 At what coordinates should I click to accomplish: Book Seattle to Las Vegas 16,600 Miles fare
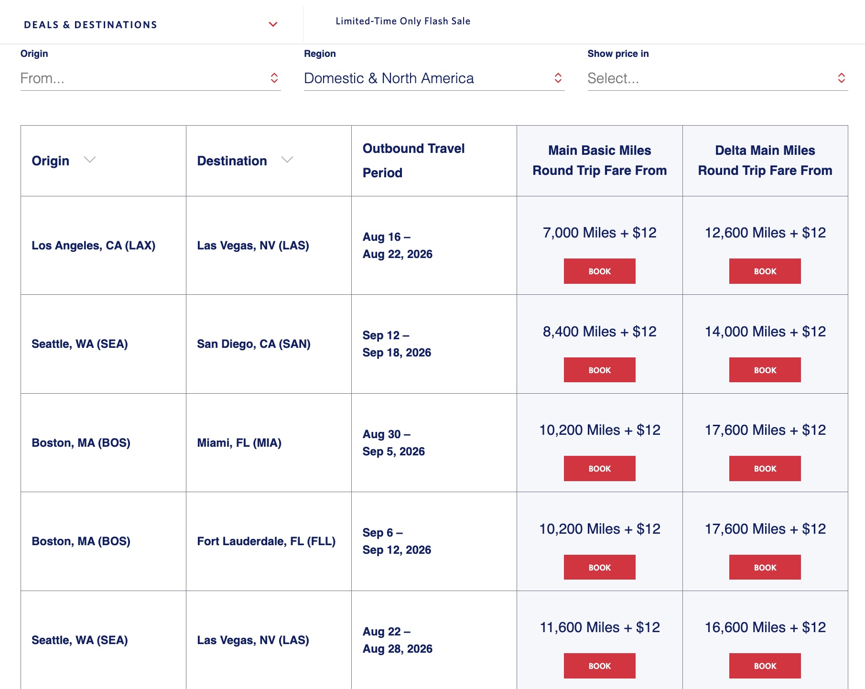(x=765, y=666)
